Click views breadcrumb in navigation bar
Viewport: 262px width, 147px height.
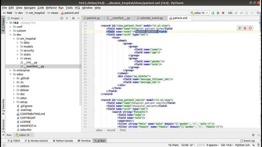[53, 13]
